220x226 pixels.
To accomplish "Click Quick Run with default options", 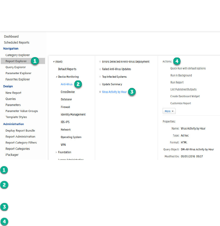I will click(x=188, y=68).
